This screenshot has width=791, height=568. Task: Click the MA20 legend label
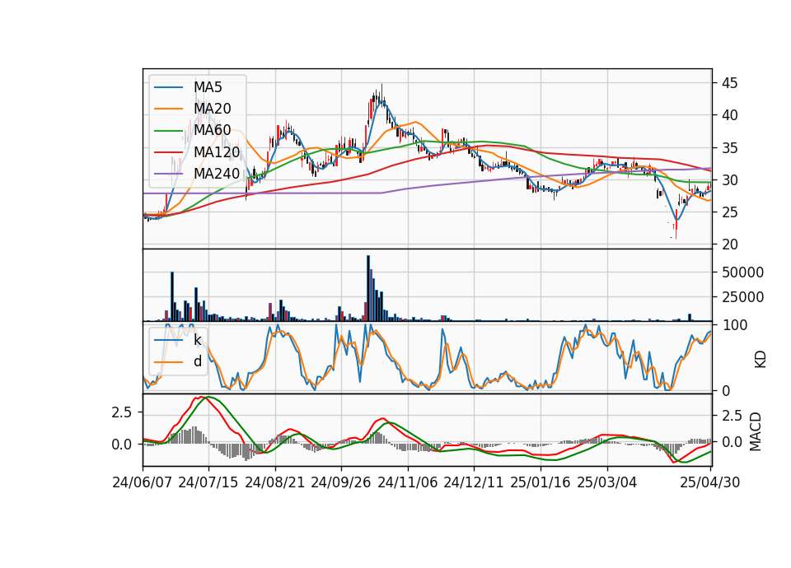click(212, 109)
